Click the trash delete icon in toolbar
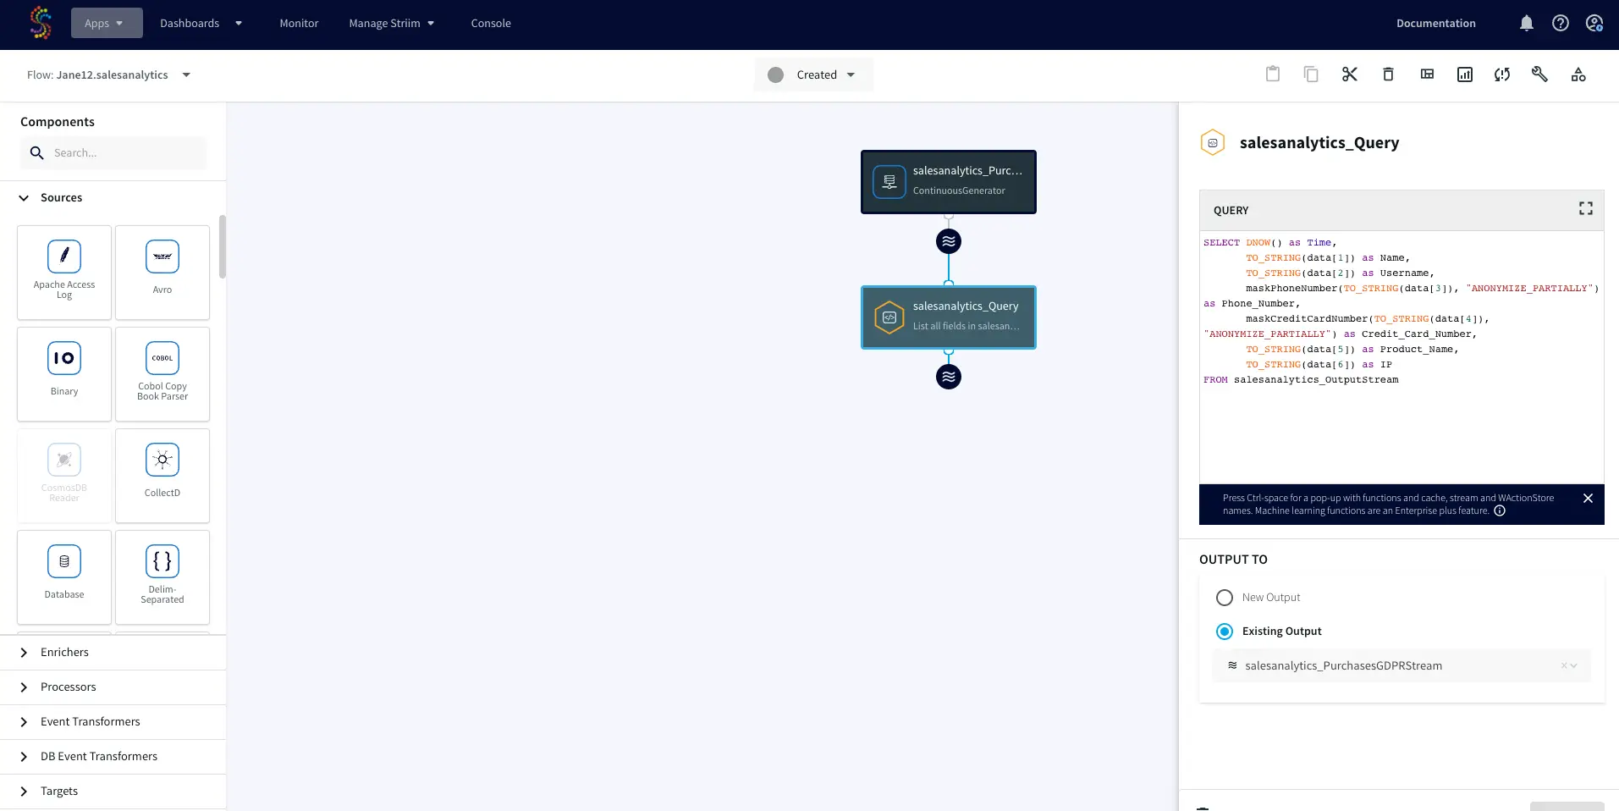 pos(1388,74)
